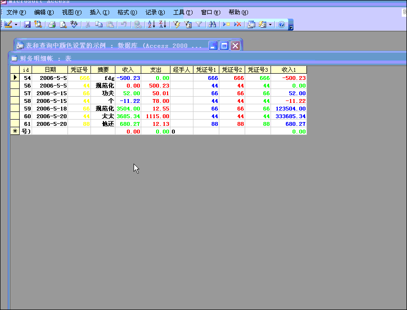Click the 财务明细帐 table window icon
This screenshot has height=310, width=407.
coord(14,58)
